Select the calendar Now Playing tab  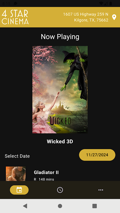point(19,190)
